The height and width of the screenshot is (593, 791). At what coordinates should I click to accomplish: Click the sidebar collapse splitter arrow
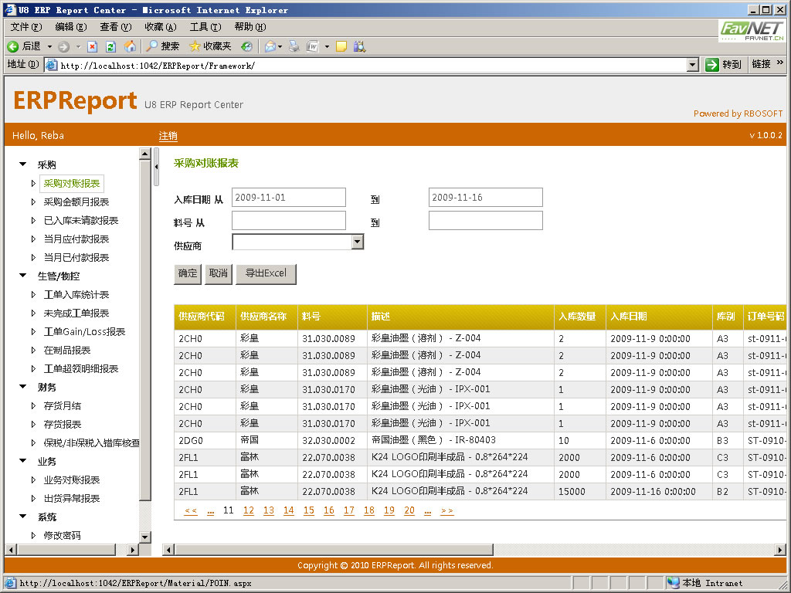pyautogui.click(x=156, y=167)
